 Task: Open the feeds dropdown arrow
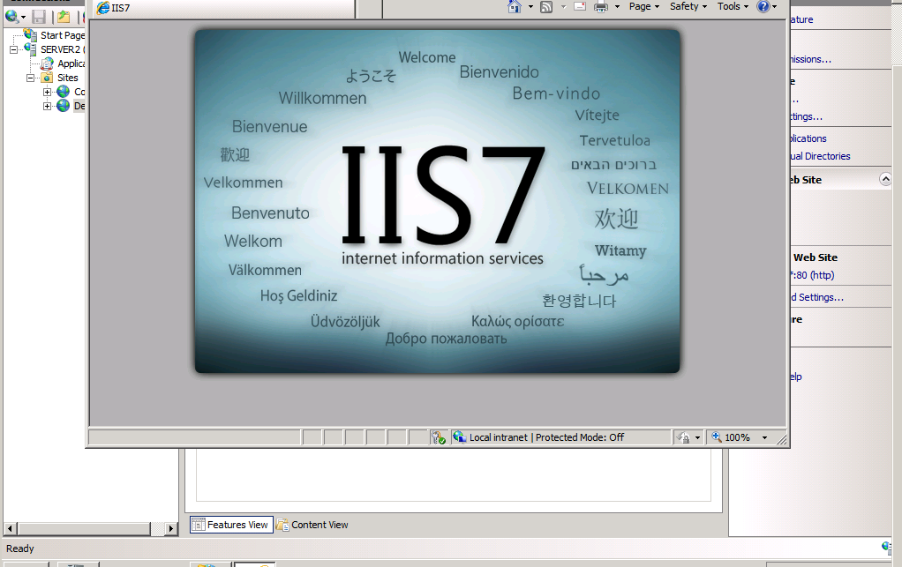click(x=563, y=7)
